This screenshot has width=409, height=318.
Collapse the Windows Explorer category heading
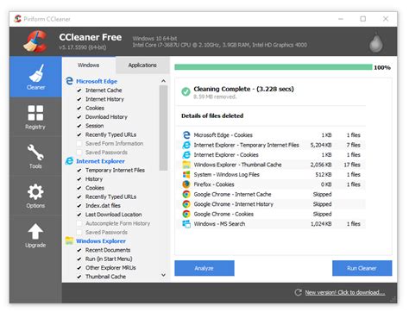pyautogui.click(x=101, y=241)
